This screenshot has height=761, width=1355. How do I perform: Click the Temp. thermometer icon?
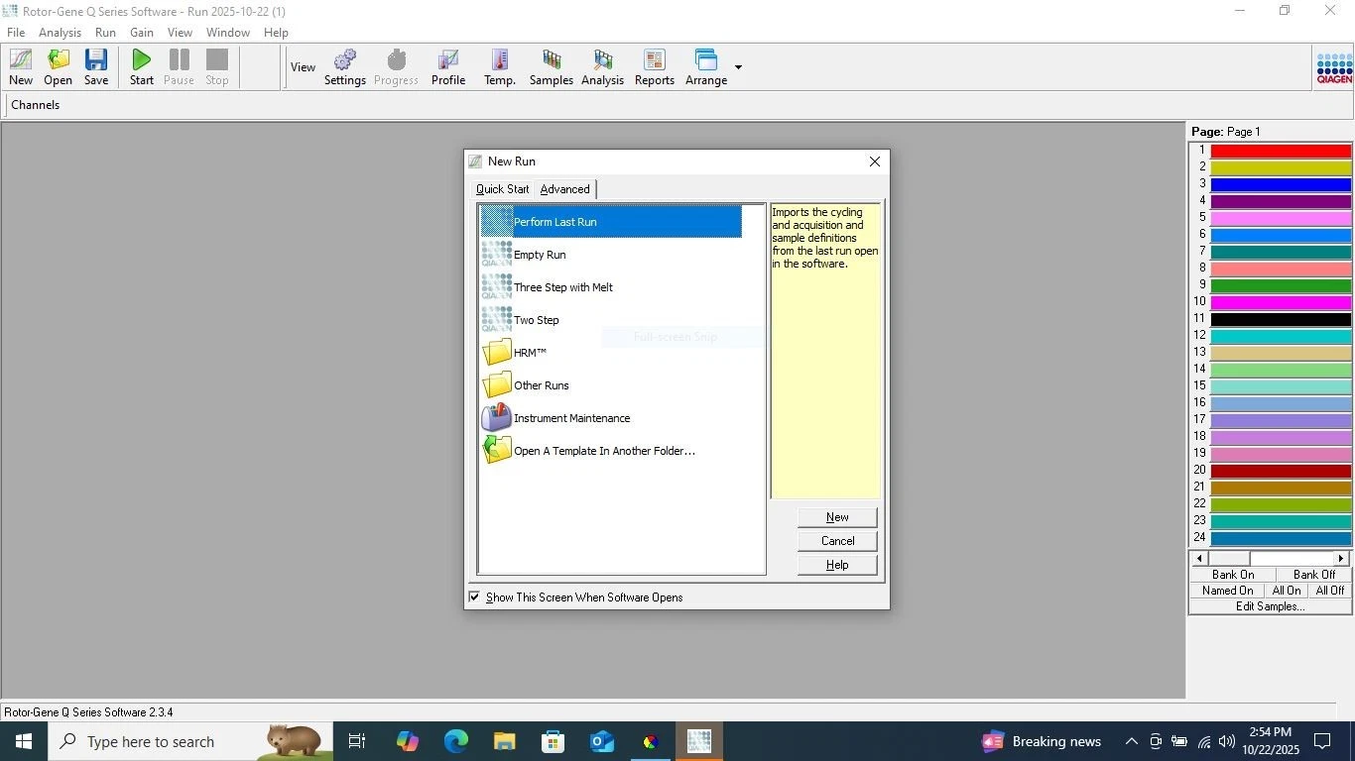pyautogui.click(x=500, y=61)
